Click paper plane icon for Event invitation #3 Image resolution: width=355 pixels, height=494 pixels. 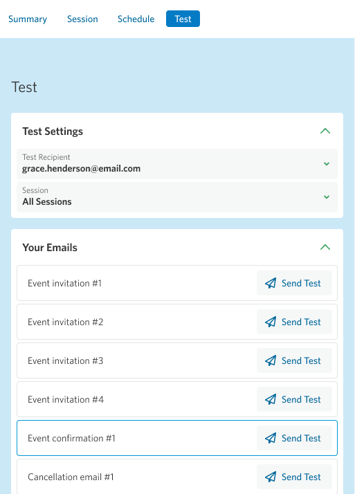(271, 360)
